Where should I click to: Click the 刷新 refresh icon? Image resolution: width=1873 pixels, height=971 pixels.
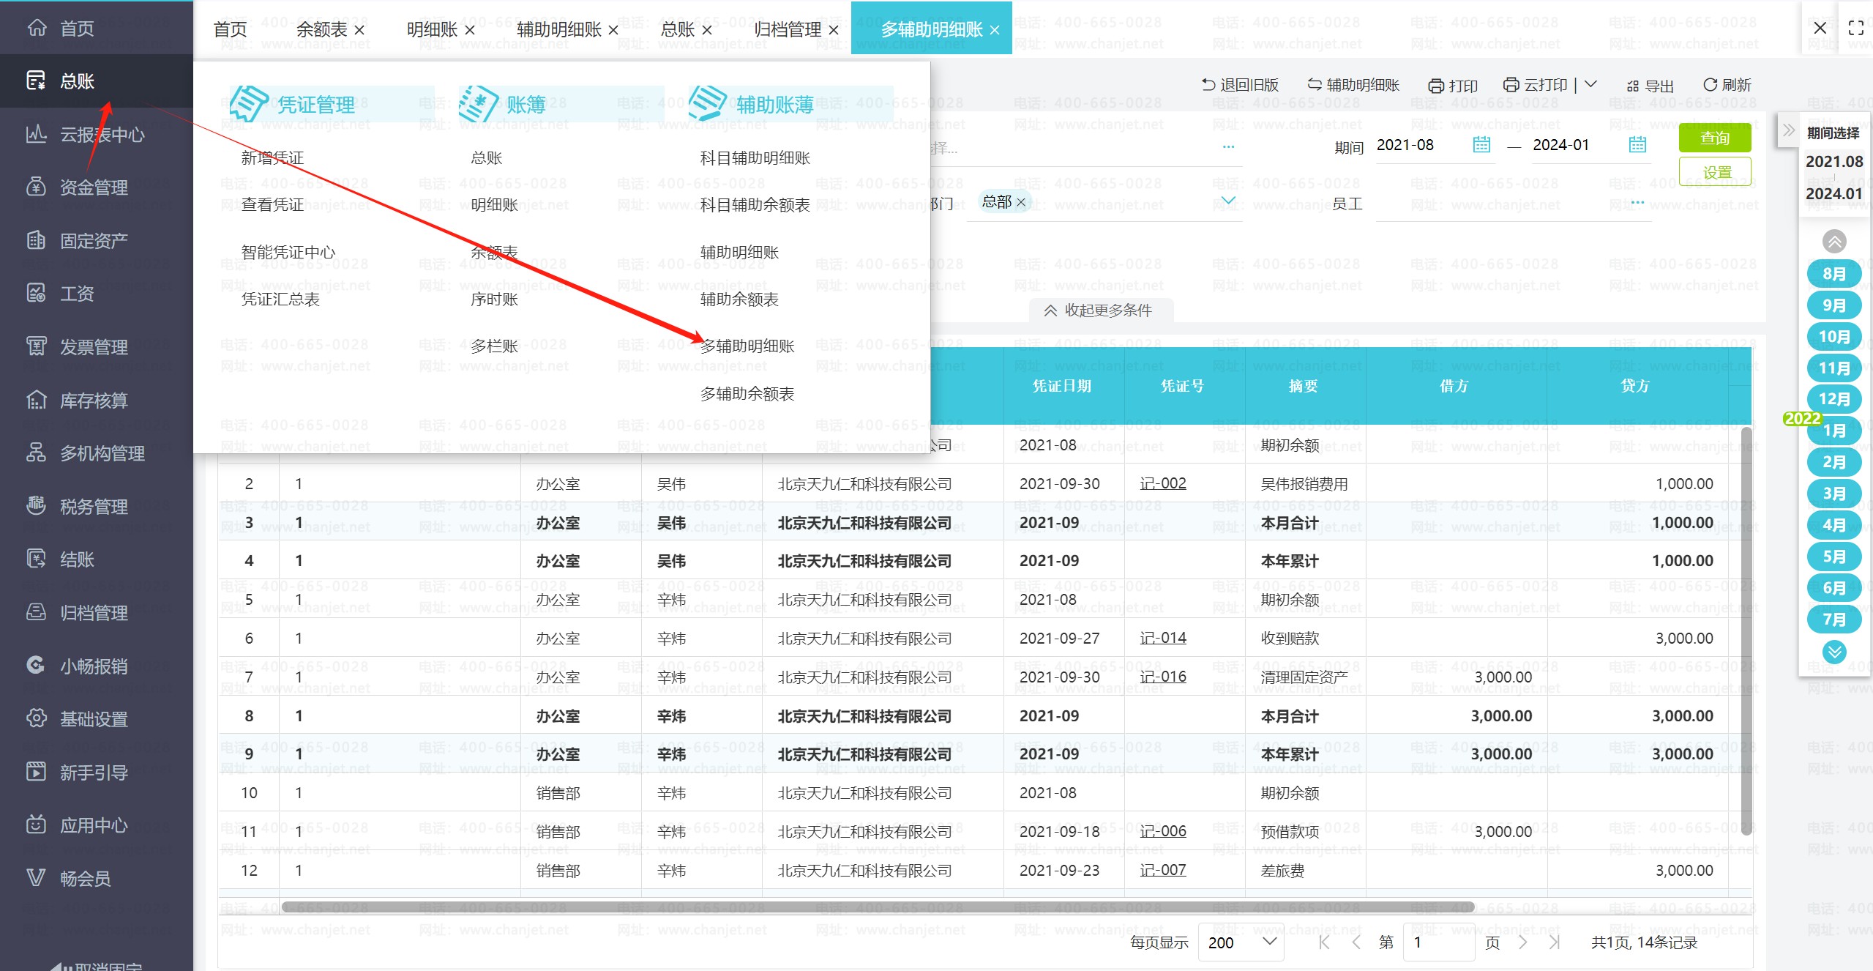pos(1710,85)
